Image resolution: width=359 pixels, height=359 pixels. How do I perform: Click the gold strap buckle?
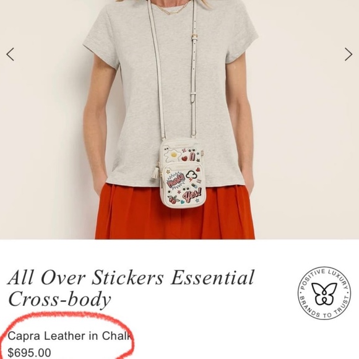pos(194,36)
